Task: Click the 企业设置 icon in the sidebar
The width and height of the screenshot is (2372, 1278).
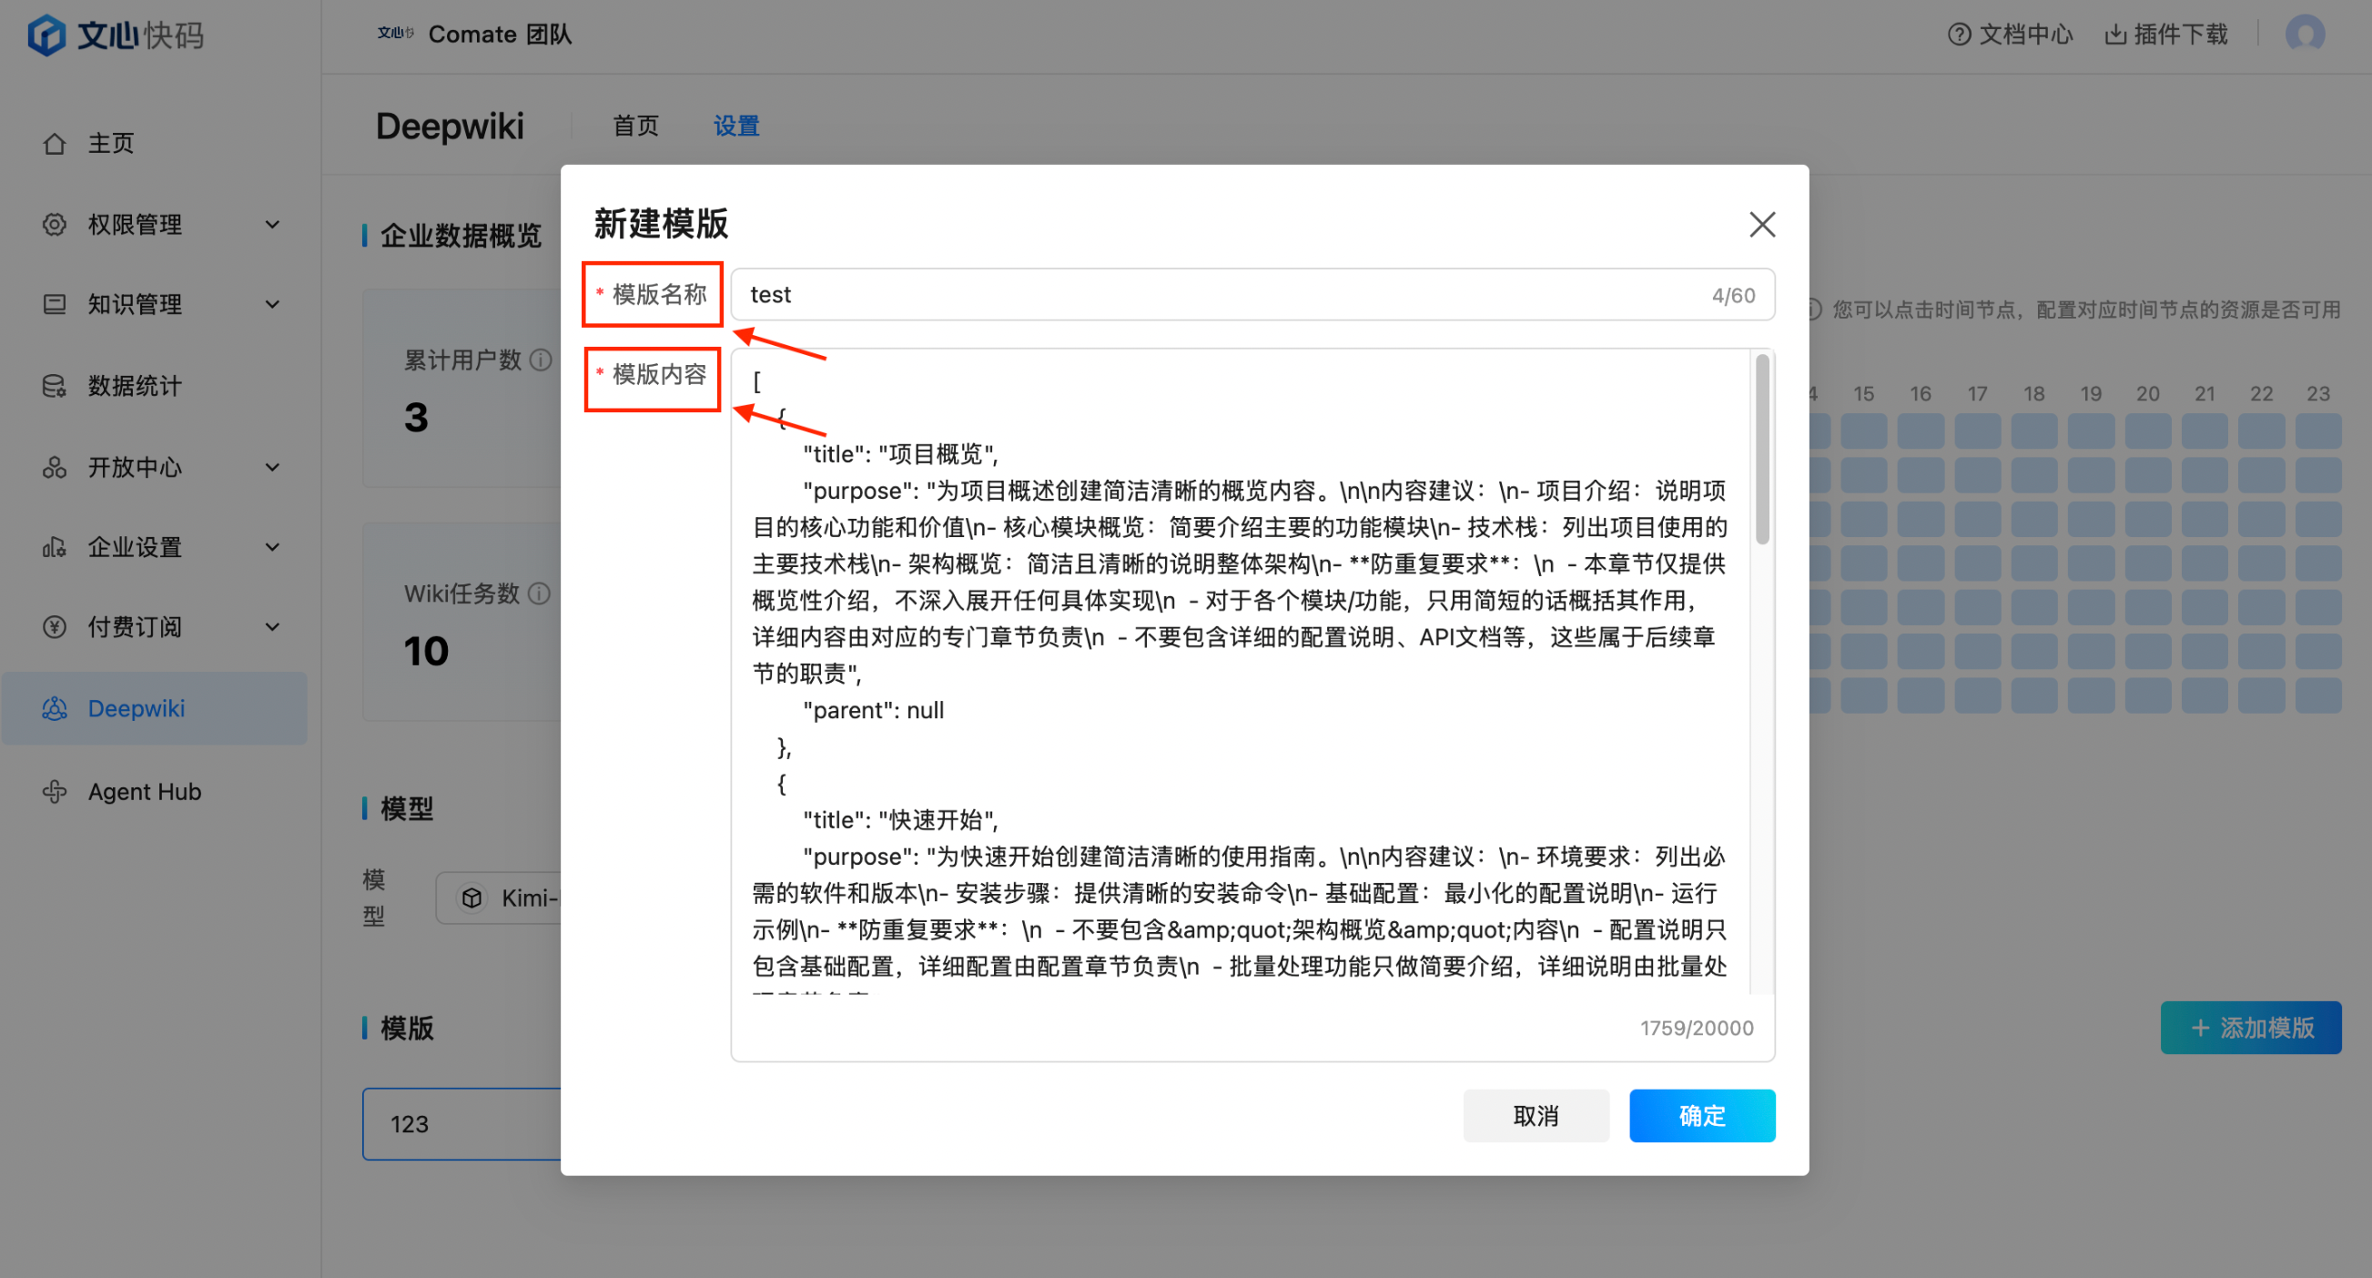Action: coord(55,547)
